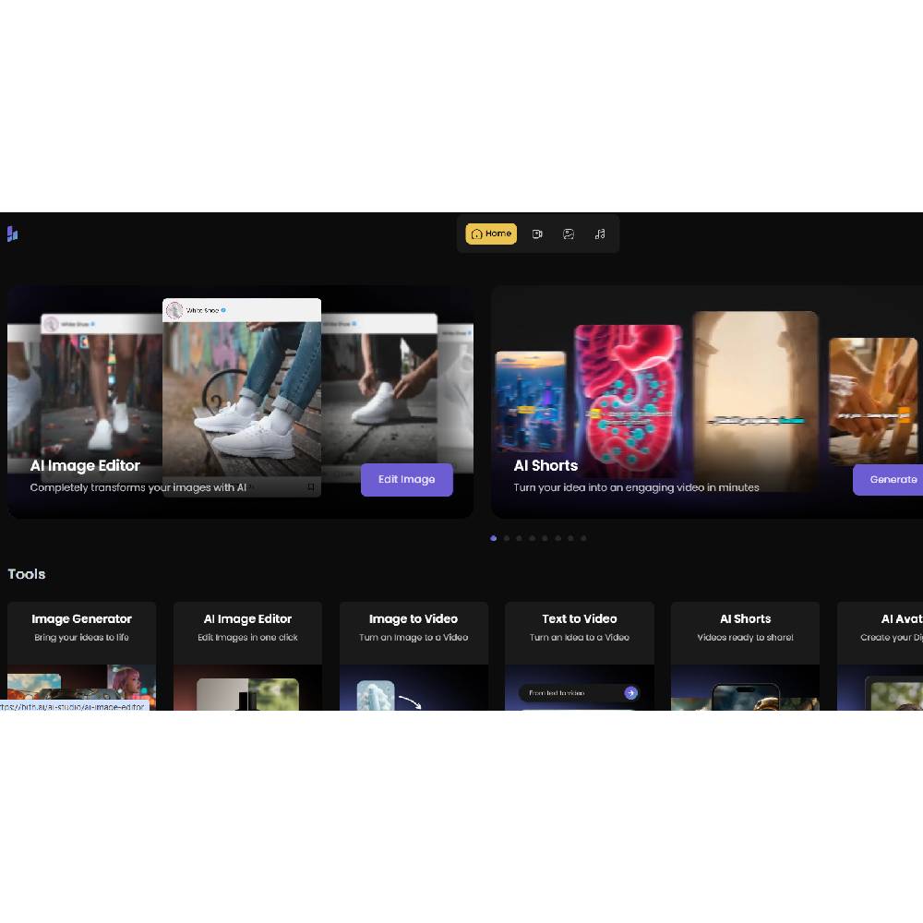Click the app logo in the top-left corner
Viewport: 923px width, 923px height.
[12, 234]
